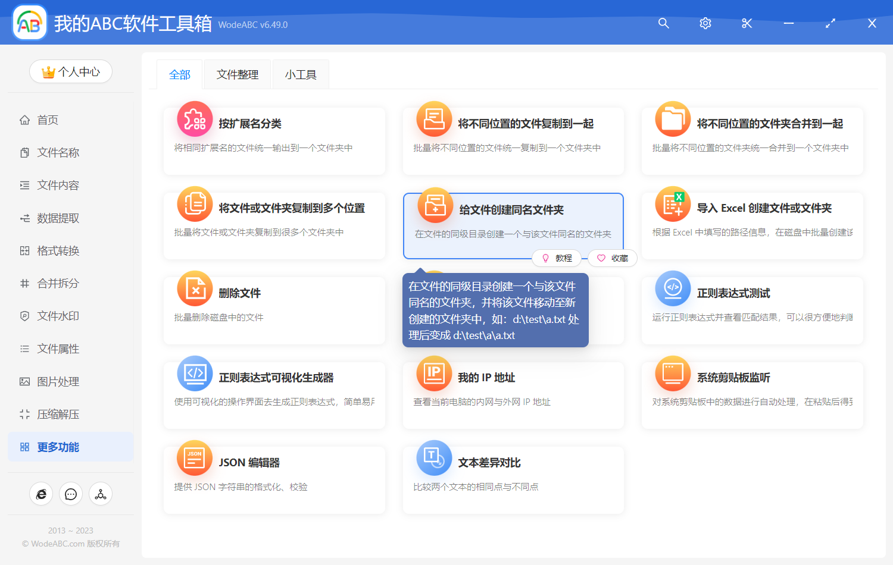
Task: Select the 导入 Excel 创建文件或文件夹 icon
Action: [672, 204]
